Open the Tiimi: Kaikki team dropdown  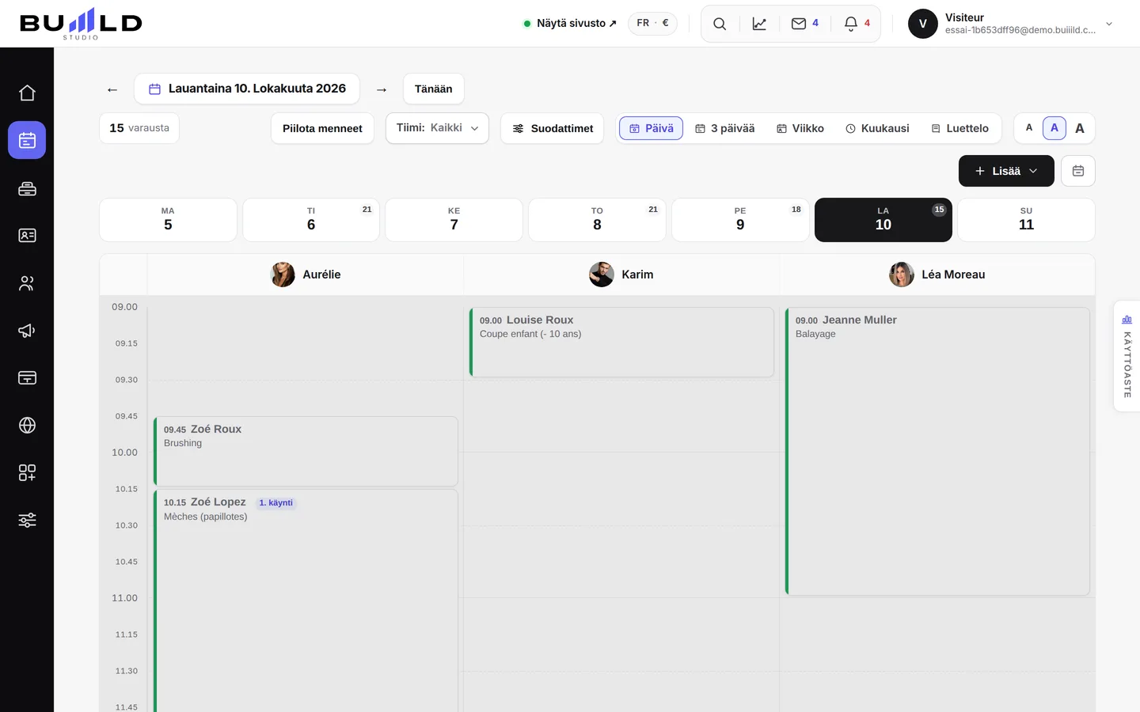pos(437,128)
